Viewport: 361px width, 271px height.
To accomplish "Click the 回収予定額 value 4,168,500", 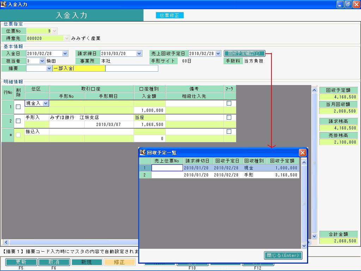I will tap(338, 97).
